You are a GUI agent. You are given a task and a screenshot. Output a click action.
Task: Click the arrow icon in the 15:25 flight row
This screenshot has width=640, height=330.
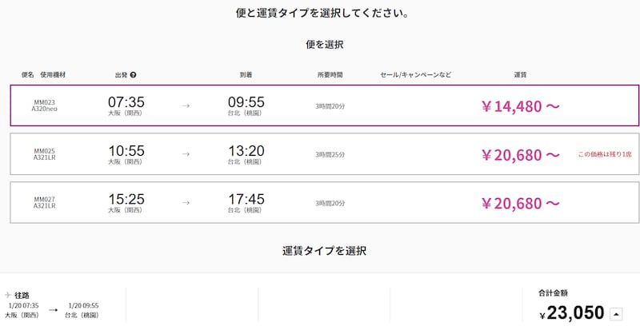point(186,203)
